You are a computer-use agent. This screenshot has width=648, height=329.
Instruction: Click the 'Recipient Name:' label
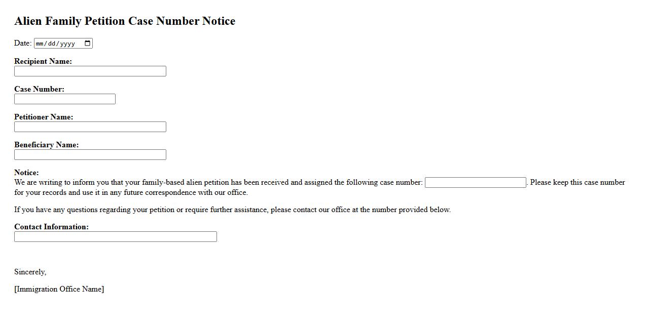[43, 61]
